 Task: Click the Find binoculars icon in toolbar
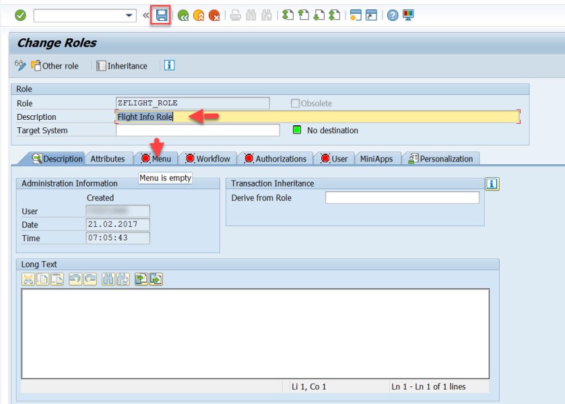tap(251, 15)
